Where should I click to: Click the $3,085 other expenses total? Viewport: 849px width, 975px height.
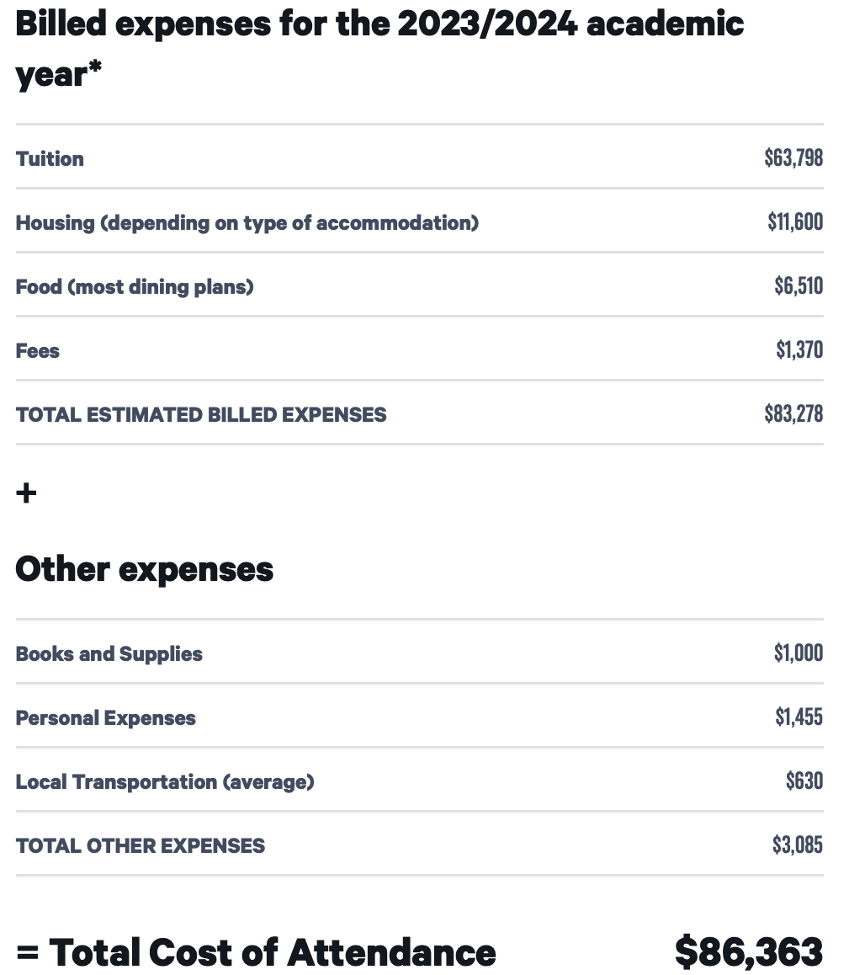[798, 844]
